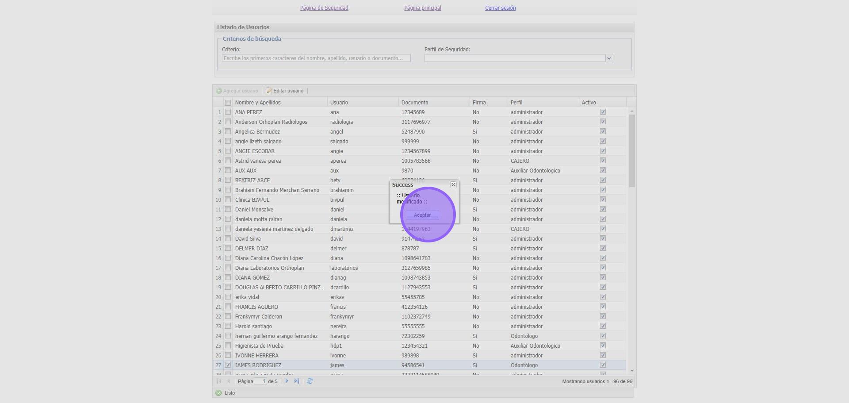This screenshot has height=403, width=849.
Task: Toggle the select-all checkbox in header
Action: coord(228,103)
